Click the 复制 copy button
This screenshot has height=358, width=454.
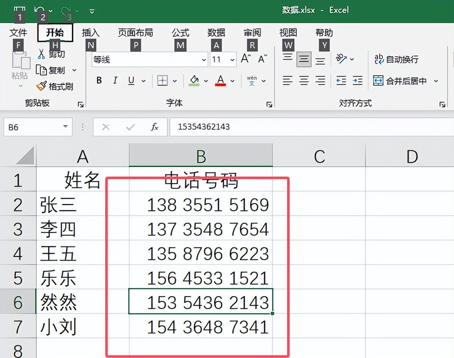point(51,70)
